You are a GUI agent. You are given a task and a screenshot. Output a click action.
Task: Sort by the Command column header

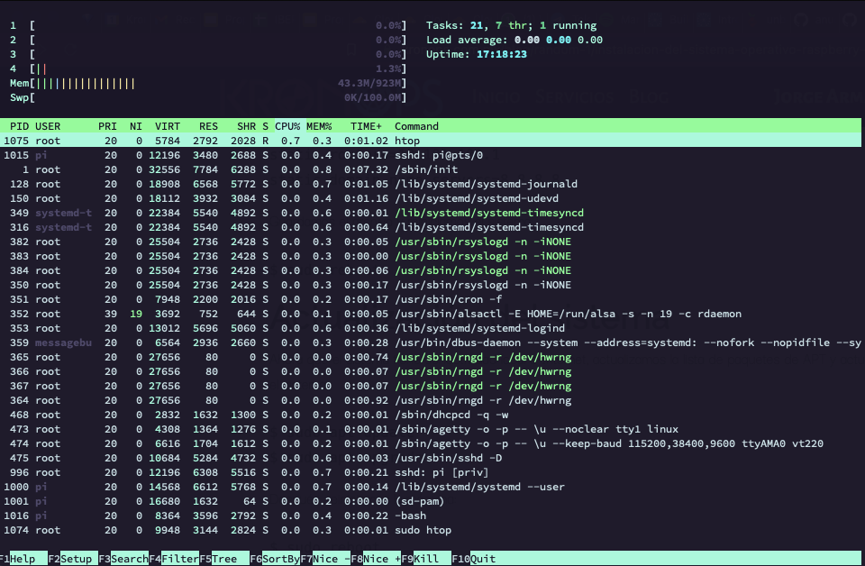415,126
